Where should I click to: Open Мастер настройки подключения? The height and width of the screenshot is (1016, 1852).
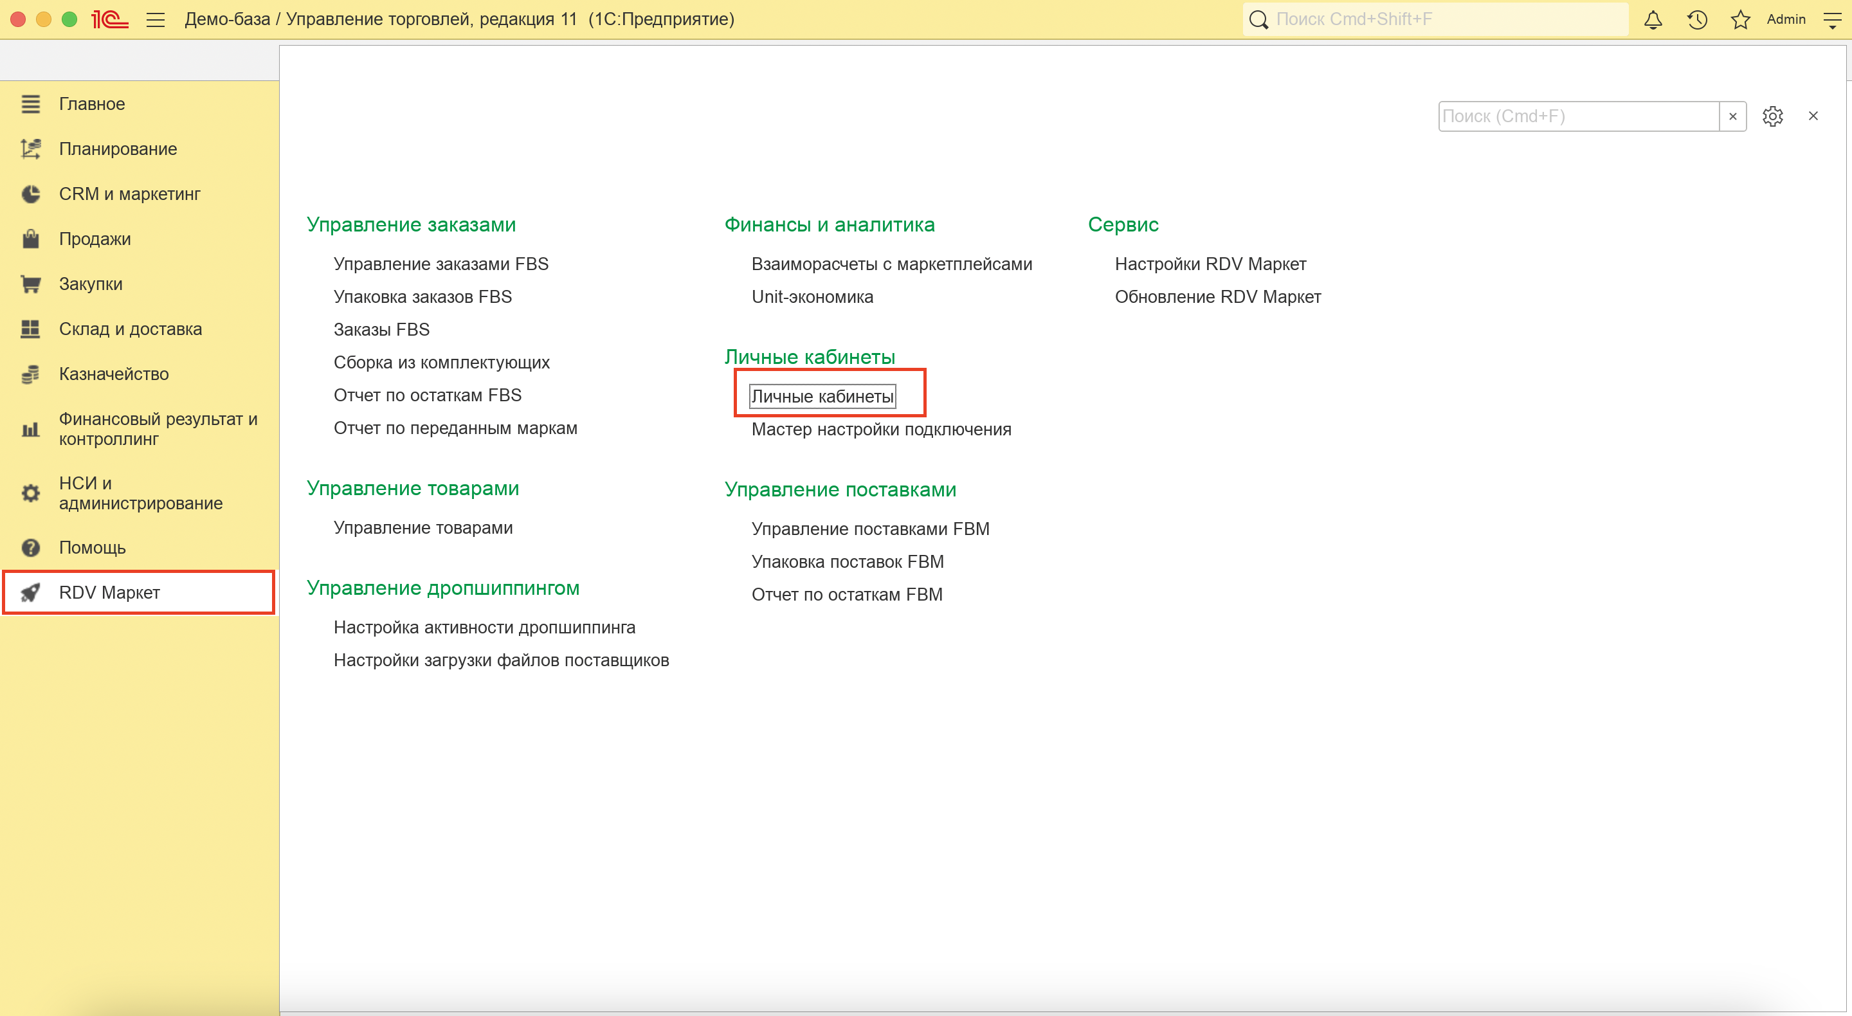click(881, 430)
